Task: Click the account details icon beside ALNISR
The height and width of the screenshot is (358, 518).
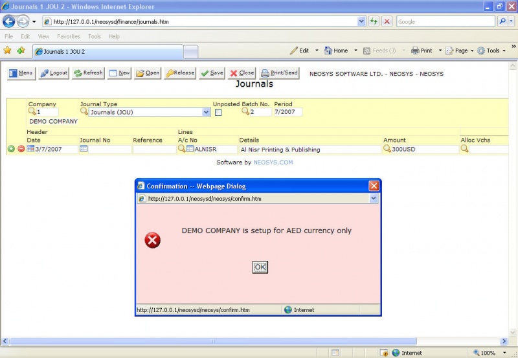Action: point(190,149)
